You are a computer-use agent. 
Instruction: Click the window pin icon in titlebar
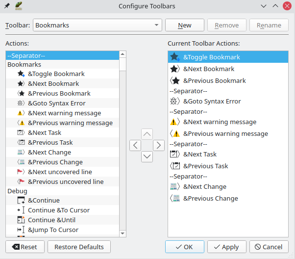(6, 6)
